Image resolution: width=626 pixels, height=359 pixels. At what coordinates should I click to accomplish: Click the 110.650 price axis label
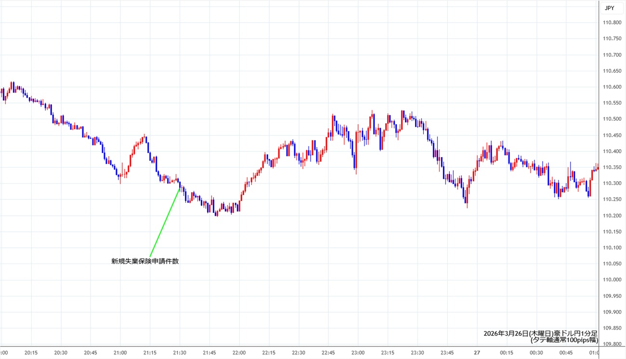coord(612,71)
